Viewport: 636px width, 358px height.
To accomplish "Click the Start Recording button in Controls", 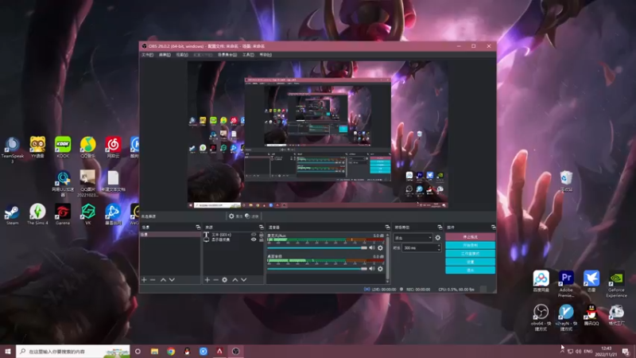I will (470, 245).
